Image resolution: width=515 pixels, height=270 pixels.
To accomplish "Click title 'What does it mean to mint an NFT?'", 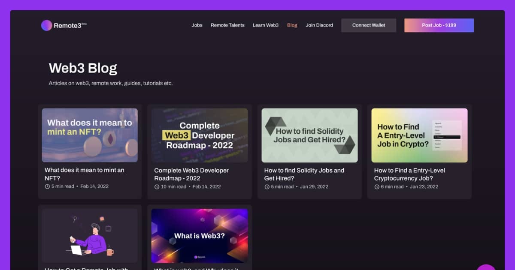I will [x=85, y=174].
